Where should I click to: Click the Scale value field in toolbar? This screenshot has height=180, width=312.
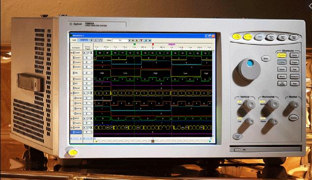coord(84,40)
